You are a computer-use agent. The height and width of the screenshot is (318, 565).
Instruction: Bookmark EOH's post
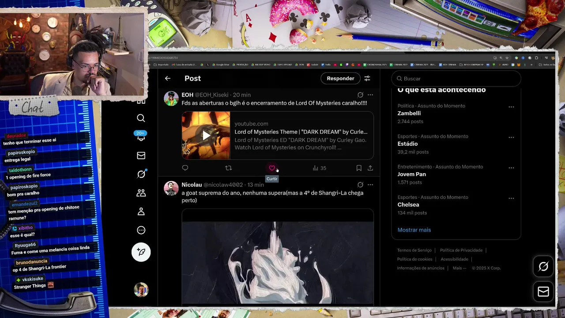tap(359, 168)
